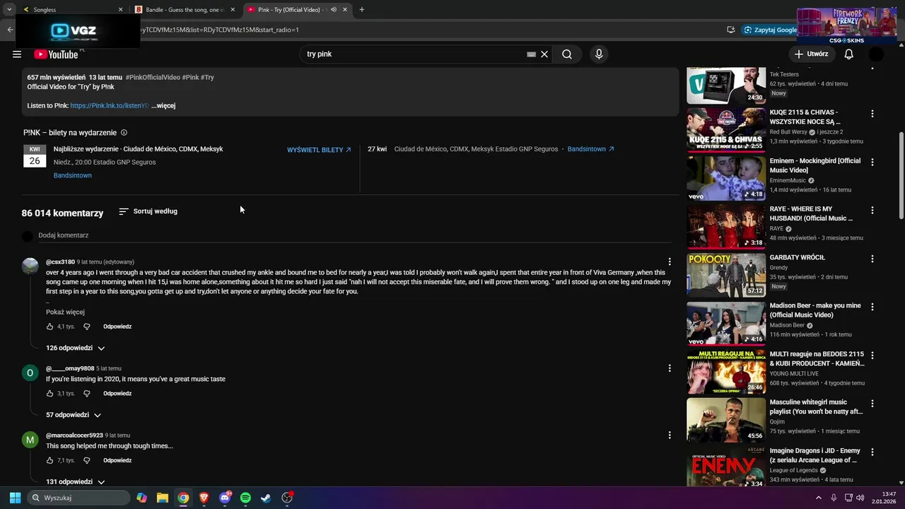Open options for Eminem Mockingbird video

[x=872, y=162]
